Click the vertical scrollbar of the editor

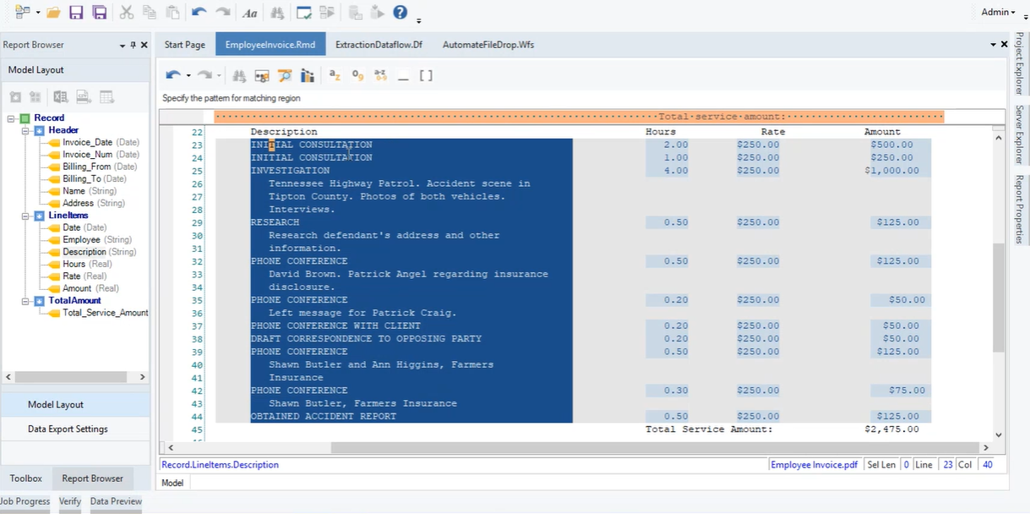coord(999,296)
